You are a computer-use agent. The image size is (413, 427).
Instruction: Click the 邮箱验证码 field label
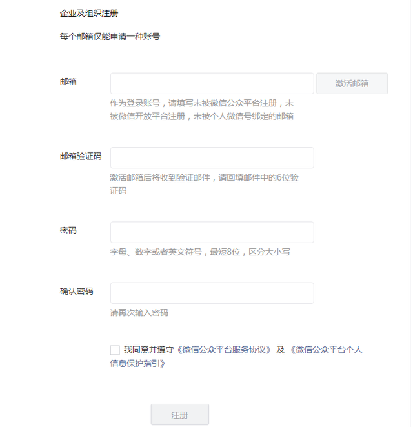[80, 156]
